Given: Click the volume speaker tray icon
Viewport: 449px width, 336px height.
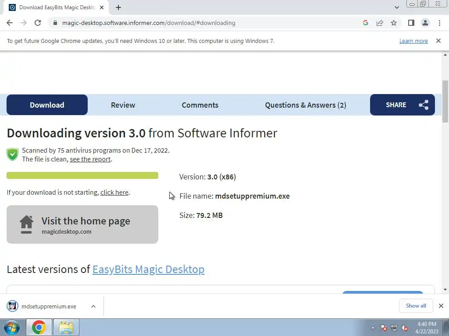Looking at the screenshot, I should pos(405,328).
